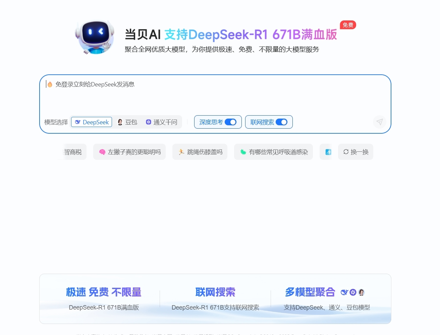Click the Doubao avatar icon beside 多模型聚合

(x=361, y=292)
